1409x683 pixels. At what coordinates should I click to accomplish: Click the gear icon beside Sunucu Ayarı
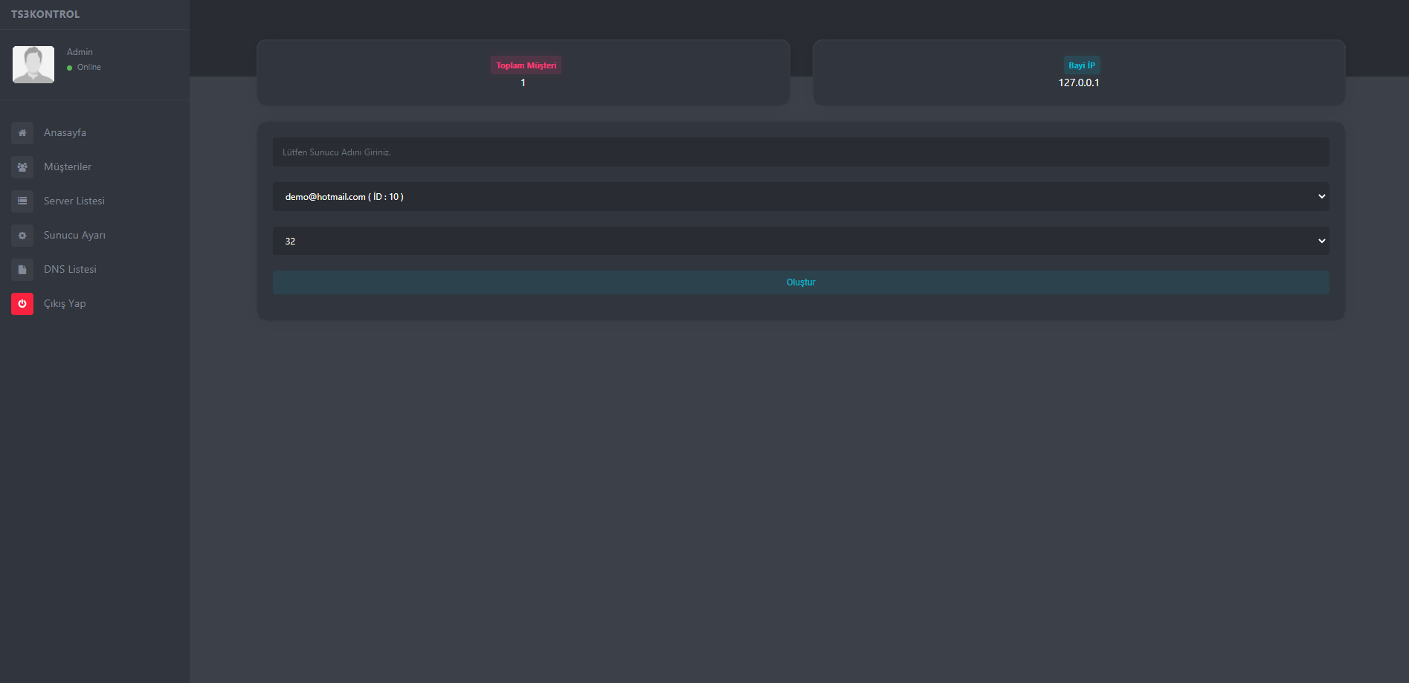point(22,236)
